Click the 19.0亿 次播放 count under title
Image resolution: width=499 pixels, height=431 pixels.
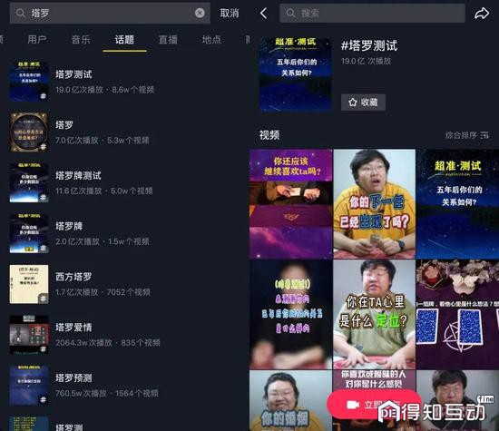pos(366,61)
